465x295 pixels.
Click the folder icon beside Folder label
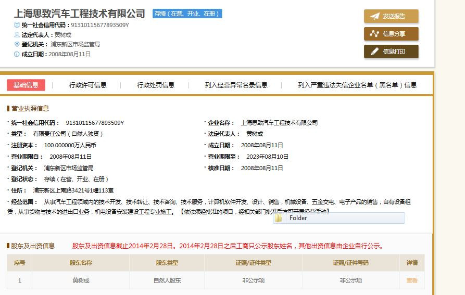point(279,218)
